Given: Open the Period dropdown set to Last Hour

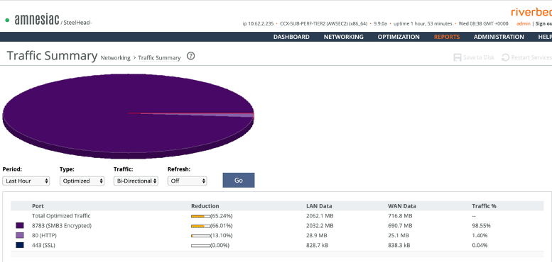Looking at the screenshot, I should click(x=26, y=181).
